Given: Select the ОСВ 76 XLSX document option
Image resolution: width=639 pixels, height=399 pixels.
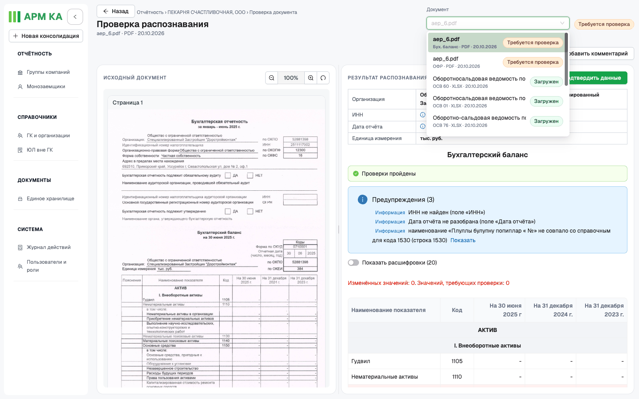Looking at the screenshot, I should (x=498, y=121).
